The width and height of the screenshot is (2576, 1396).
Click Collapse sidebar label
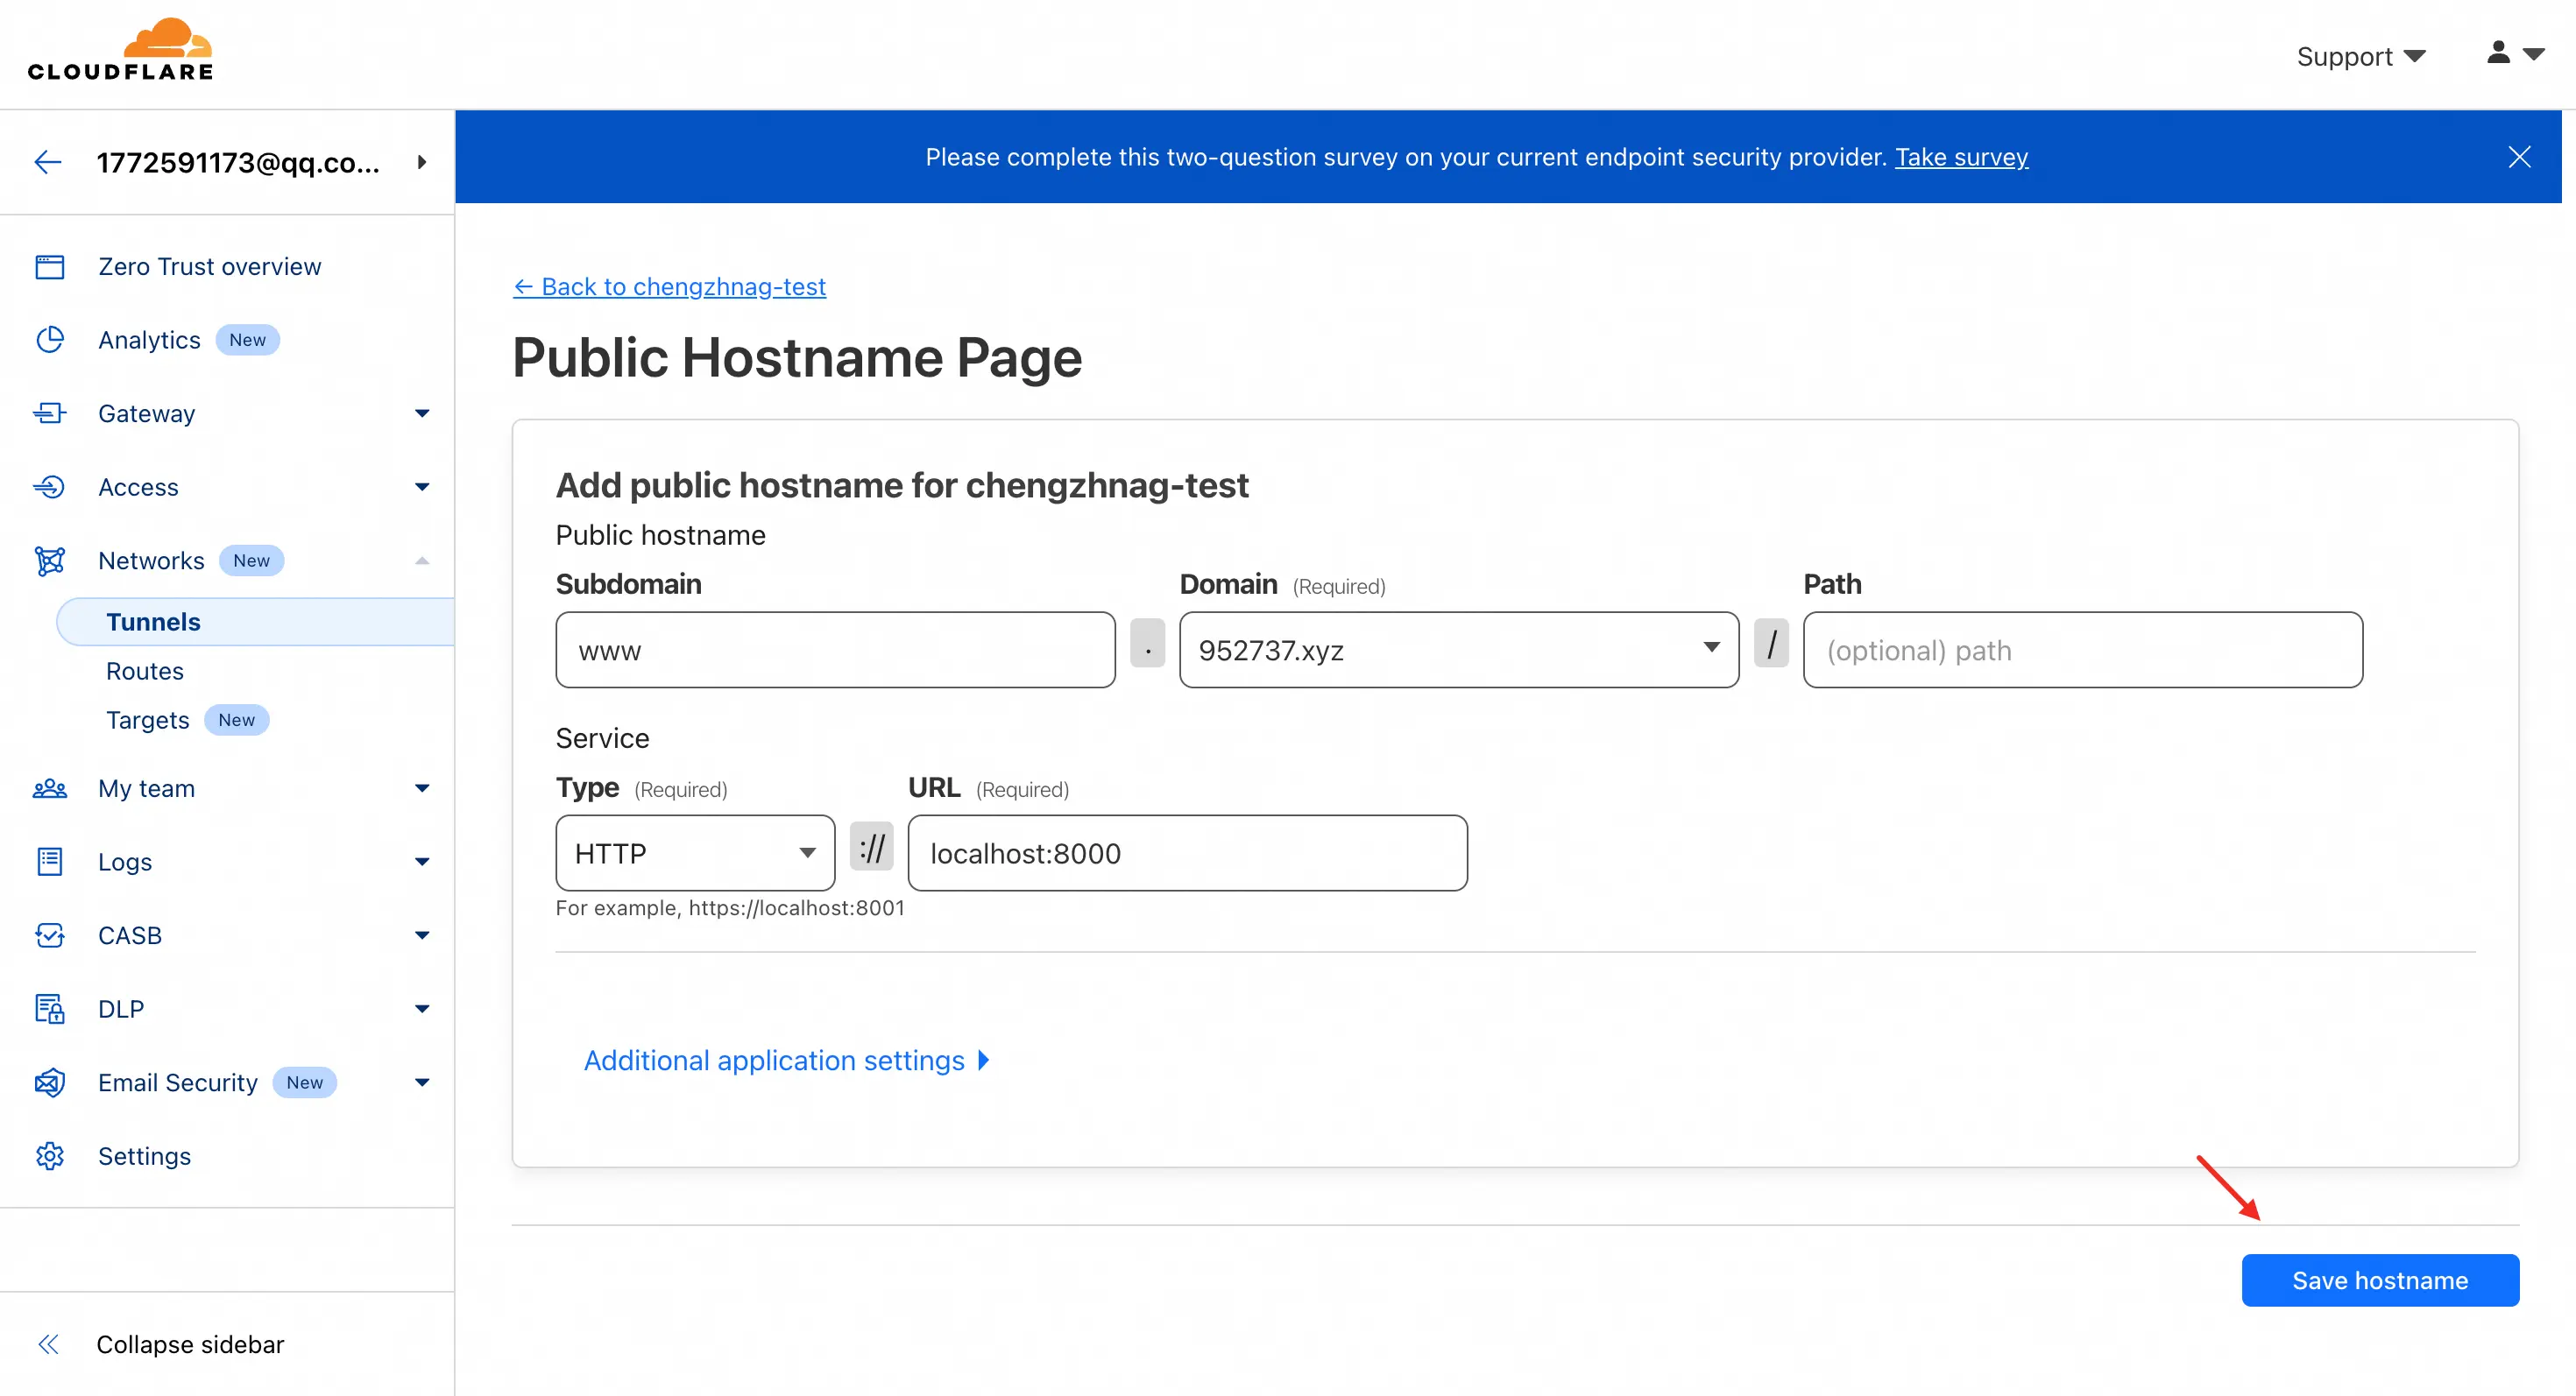click(x=190, y=1344)
